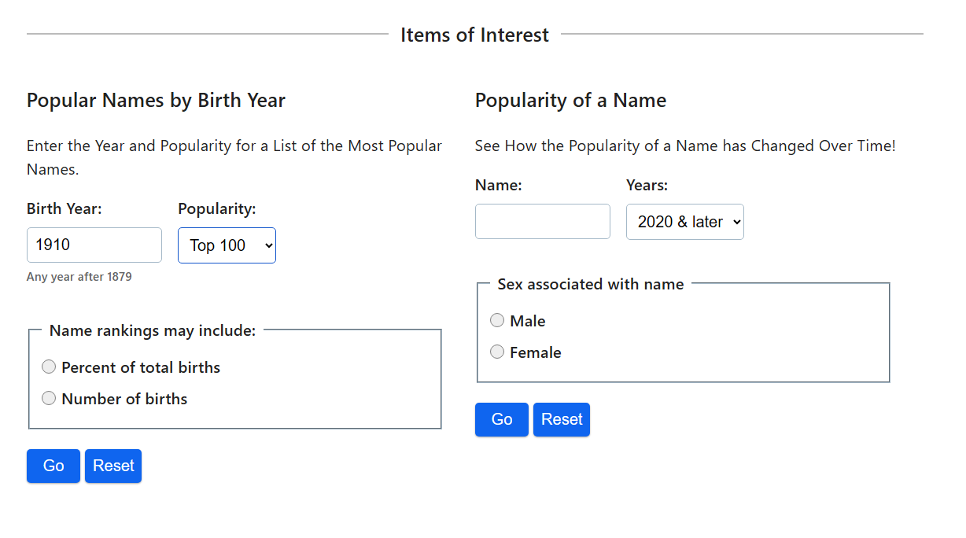This screenshot has height=538, width=966.
Task: Click the Birth Year input field
Action: (94, 245)
